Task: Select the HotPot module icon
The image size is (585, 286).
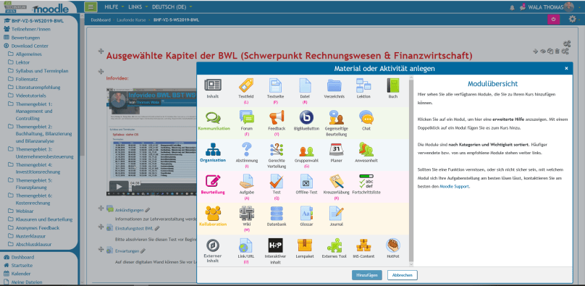Action: (393, 245)
